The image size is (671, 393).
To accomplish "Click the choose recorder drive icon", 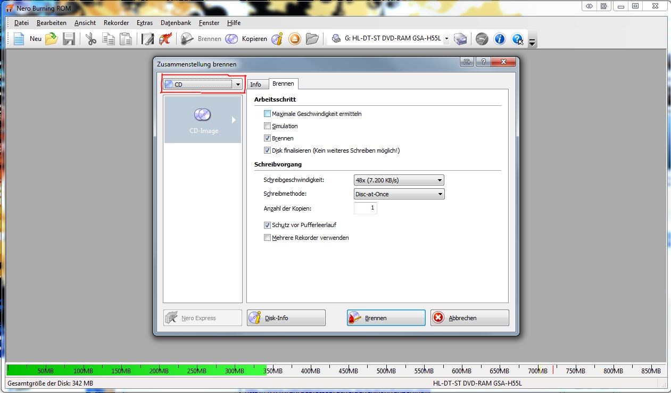I will click(460, 39).
